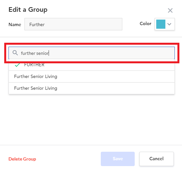Select the upper Further Senior Living result

click(92, 77)
